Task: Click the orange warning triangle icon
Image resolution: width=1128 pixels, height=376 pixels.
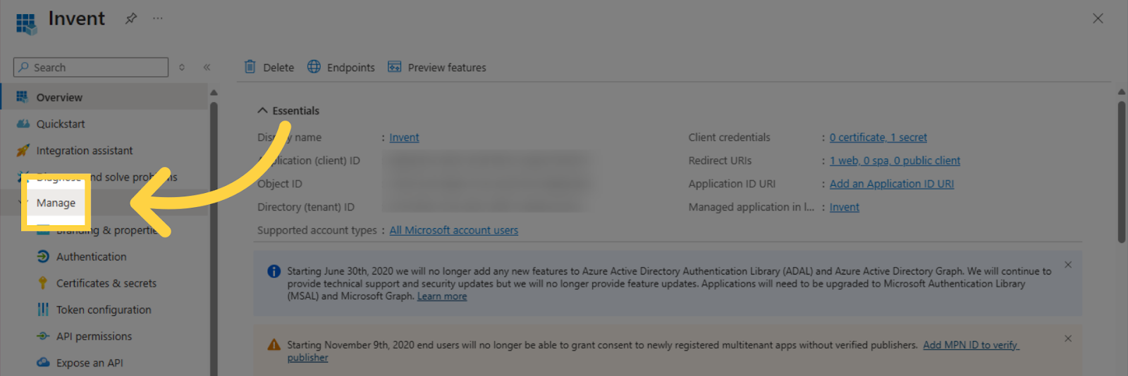Action: (x=274, y=345)
